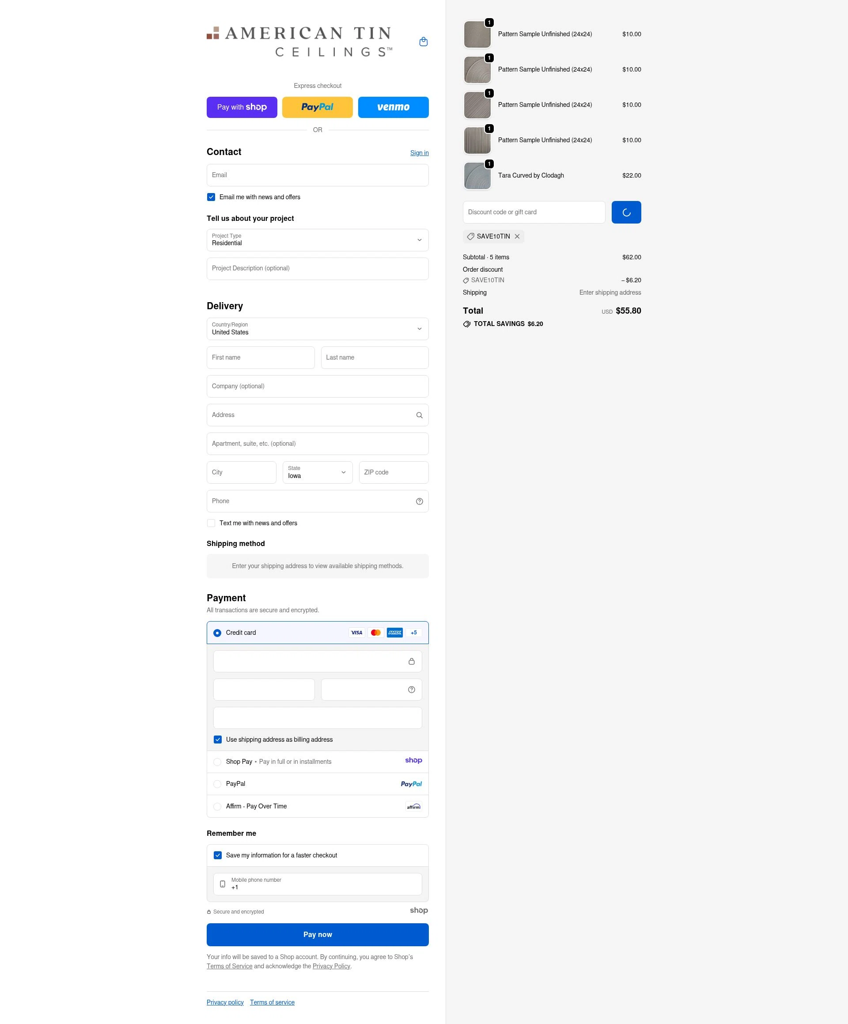The image size is (848, 1024).
Task: Click the card number lock icon
Action: click(x=411, y=662)
